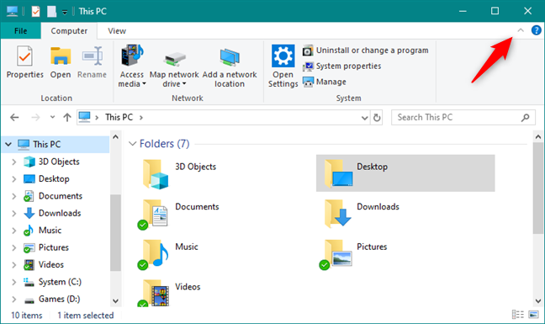
Task: Open the address bar history dropdown
Action: [364, 118]
